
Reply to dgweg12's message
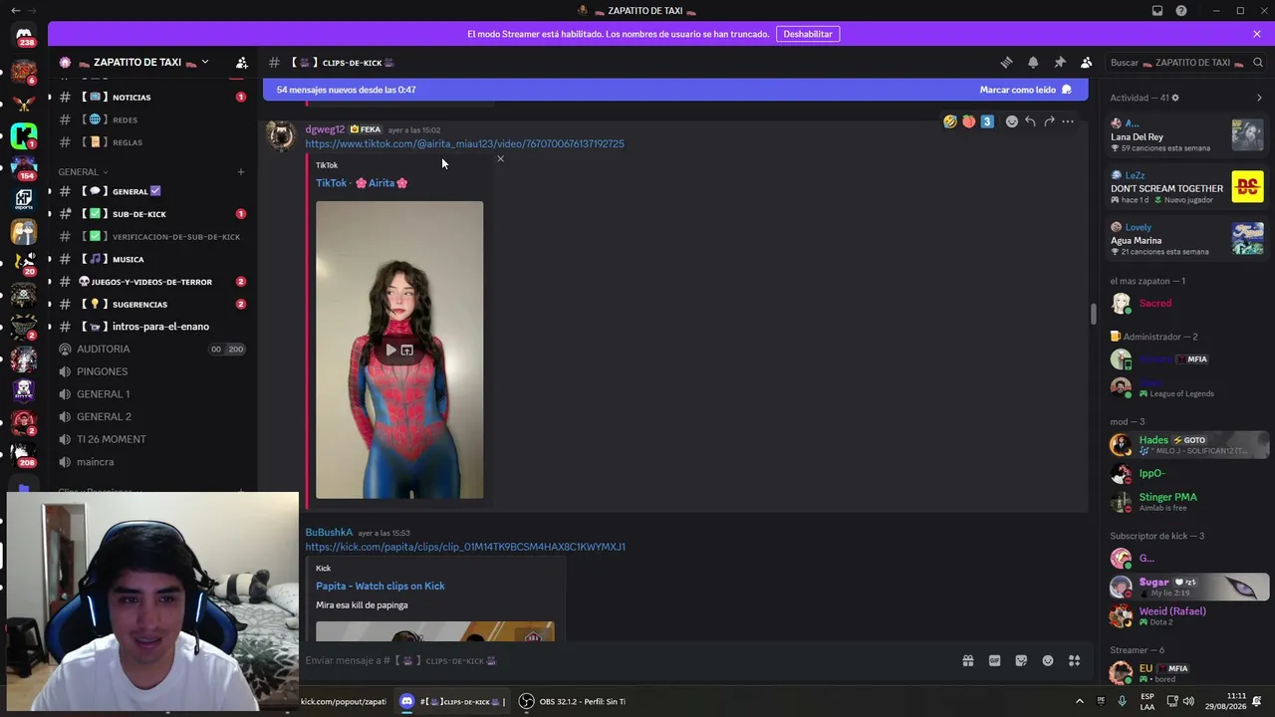click(1030, 121)
